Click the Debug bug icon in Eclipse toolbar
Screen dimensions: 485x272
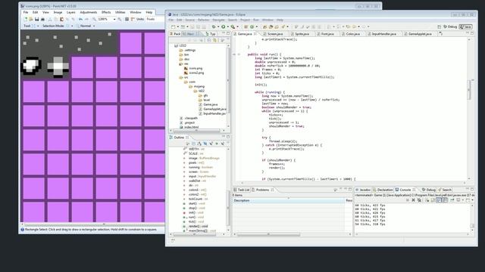(214, 27)
